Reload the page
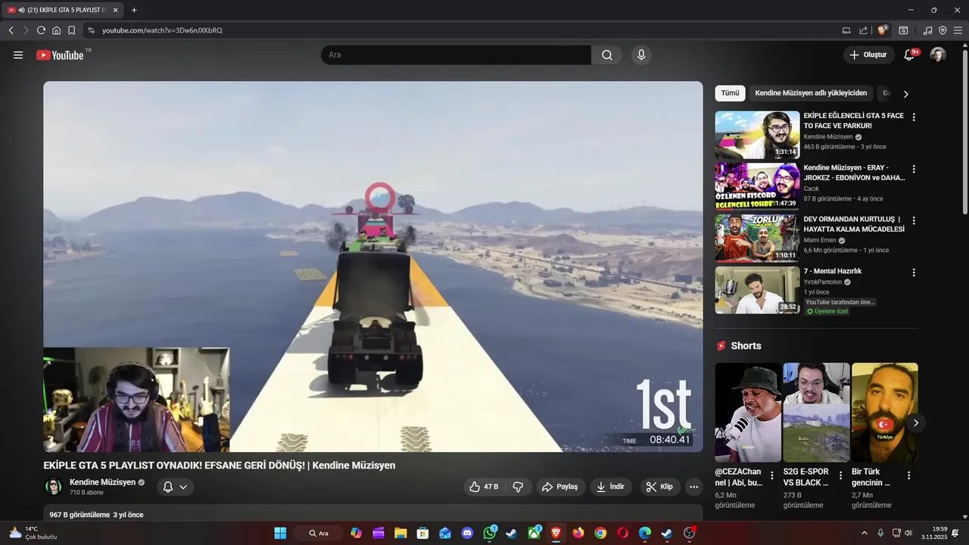This screenshot has height=545, width=969. point(41,30)
